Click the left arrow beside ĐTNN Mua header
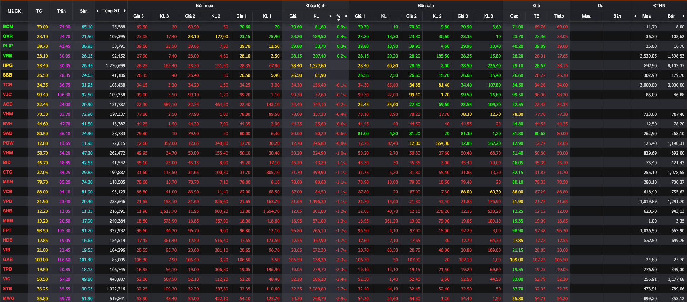The height and width of the screenshot is (302, 687). point(635,16)
